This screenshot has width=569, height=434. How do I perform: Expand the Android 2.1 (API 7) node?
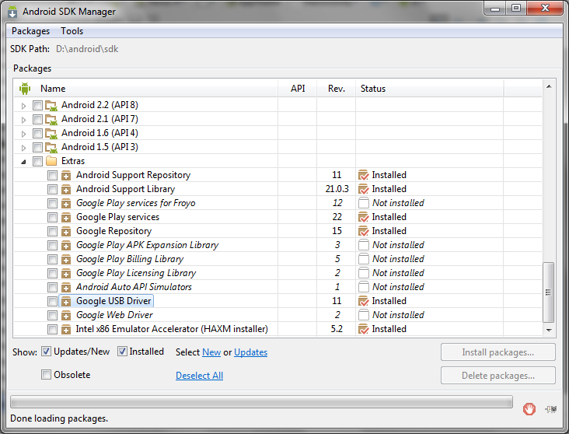pos(23,120)
